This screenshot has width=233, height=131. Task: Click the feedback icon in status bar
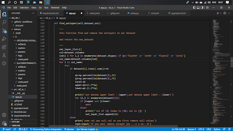224,129
